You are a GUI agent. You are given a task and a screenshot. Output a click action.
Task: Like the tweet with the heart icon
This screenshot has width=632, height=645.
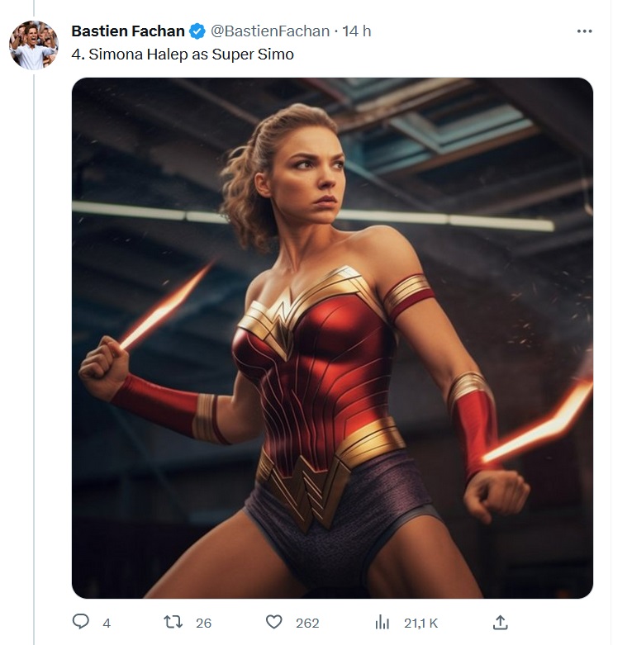click(274, 622)
